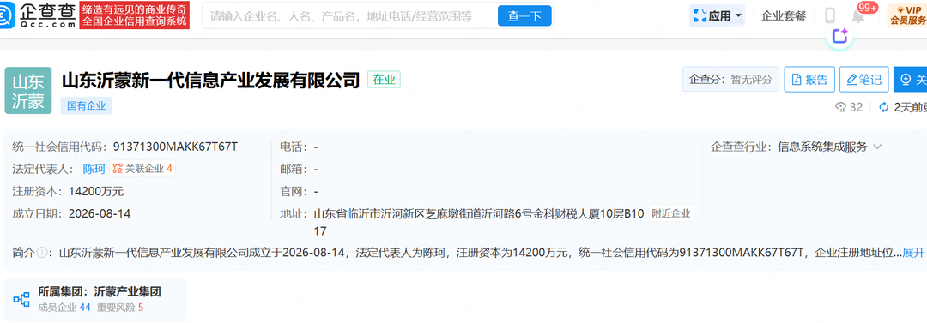Open the mobile phone app icon
The width and height of the screenshot is (927, 323).
830,16
